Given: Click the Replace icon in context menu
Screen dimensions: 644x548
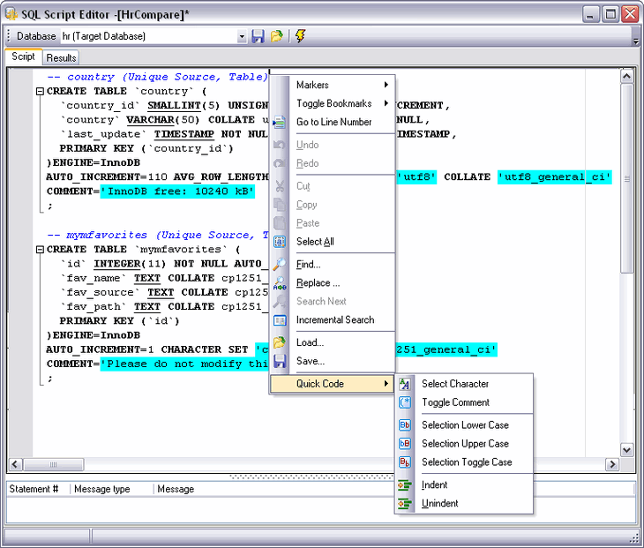Looking at the screenshot, I should pyautogui.click(x=280, y=283).
